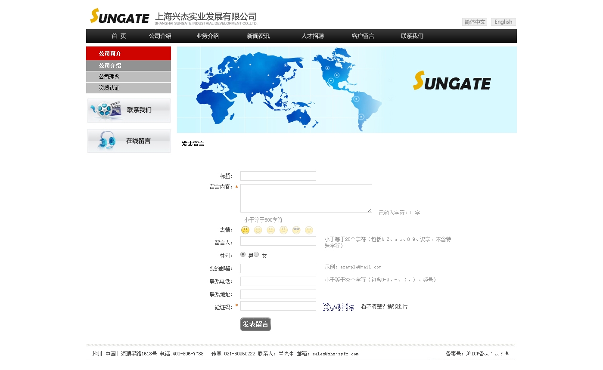Choose the sad frowning face emoticon
The height and width of the screenshot is (370, 603).
(x=270, y=230)
